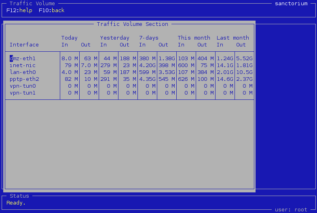This screenshot has width=317, height=213.
Task: Click the Traffic Volume Section title
Action: [133, 24]
